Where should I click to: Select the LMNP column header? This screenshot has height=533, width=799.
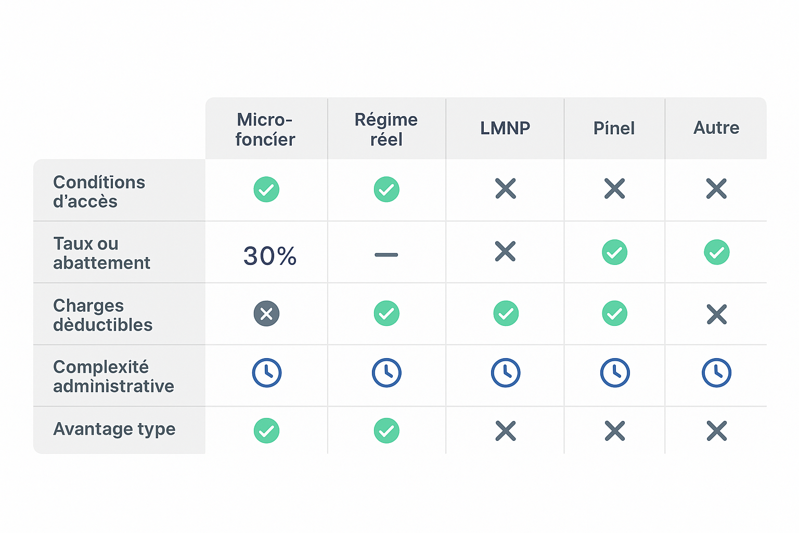tap(505, 128)
